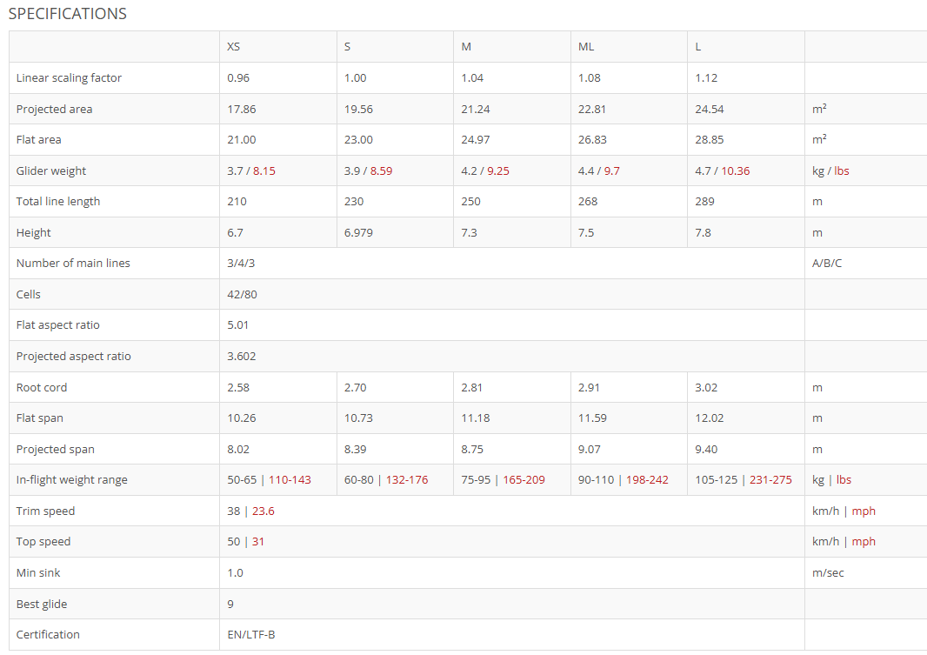Viewport: 927px width, 655px height.
Task: Click the red 8.59 lbs glider weight
Action: coord(381,171)
